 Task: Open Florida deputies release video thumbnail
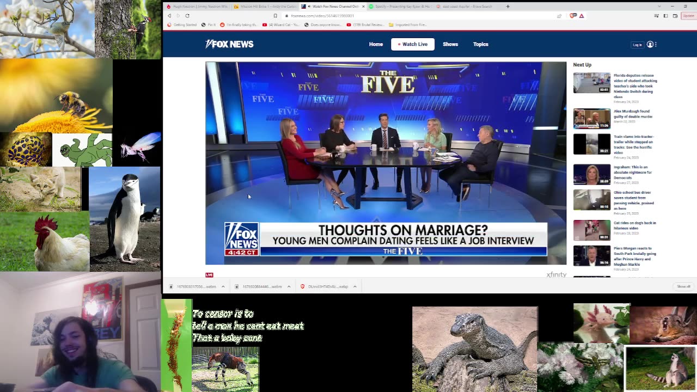591,83
